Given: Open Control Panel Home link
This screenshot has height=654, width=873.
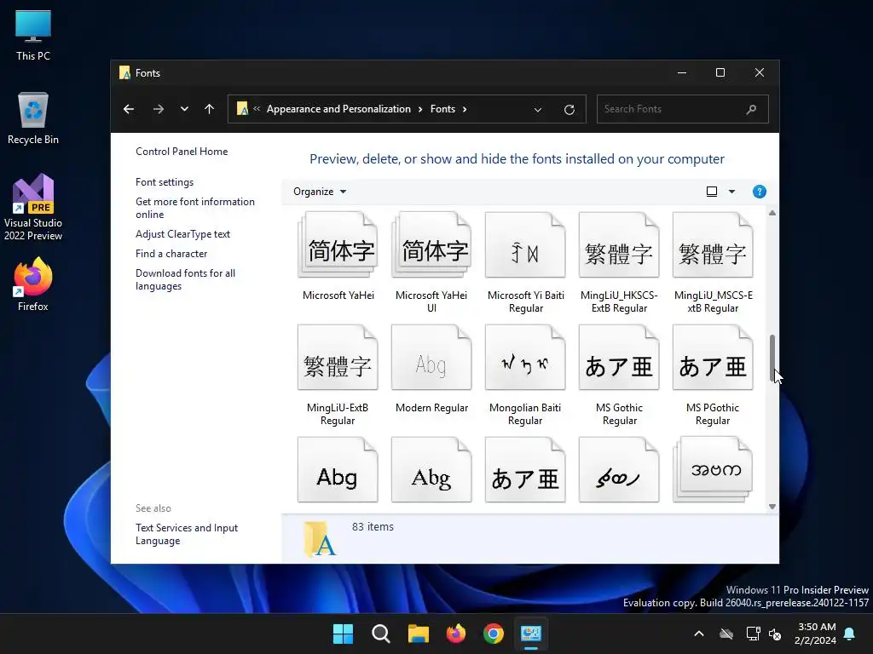Looking at the screenshot, I should (182, 152).
